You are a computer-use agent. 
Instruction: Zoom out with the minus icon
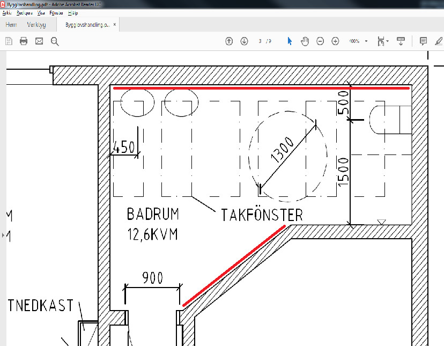tap(320, 41)
